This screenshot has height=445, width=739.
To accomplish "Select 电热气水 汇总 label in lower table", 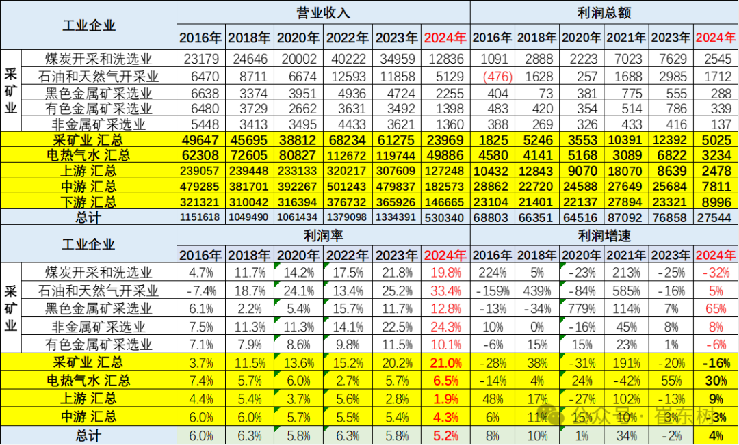I will tap(88, 380).
